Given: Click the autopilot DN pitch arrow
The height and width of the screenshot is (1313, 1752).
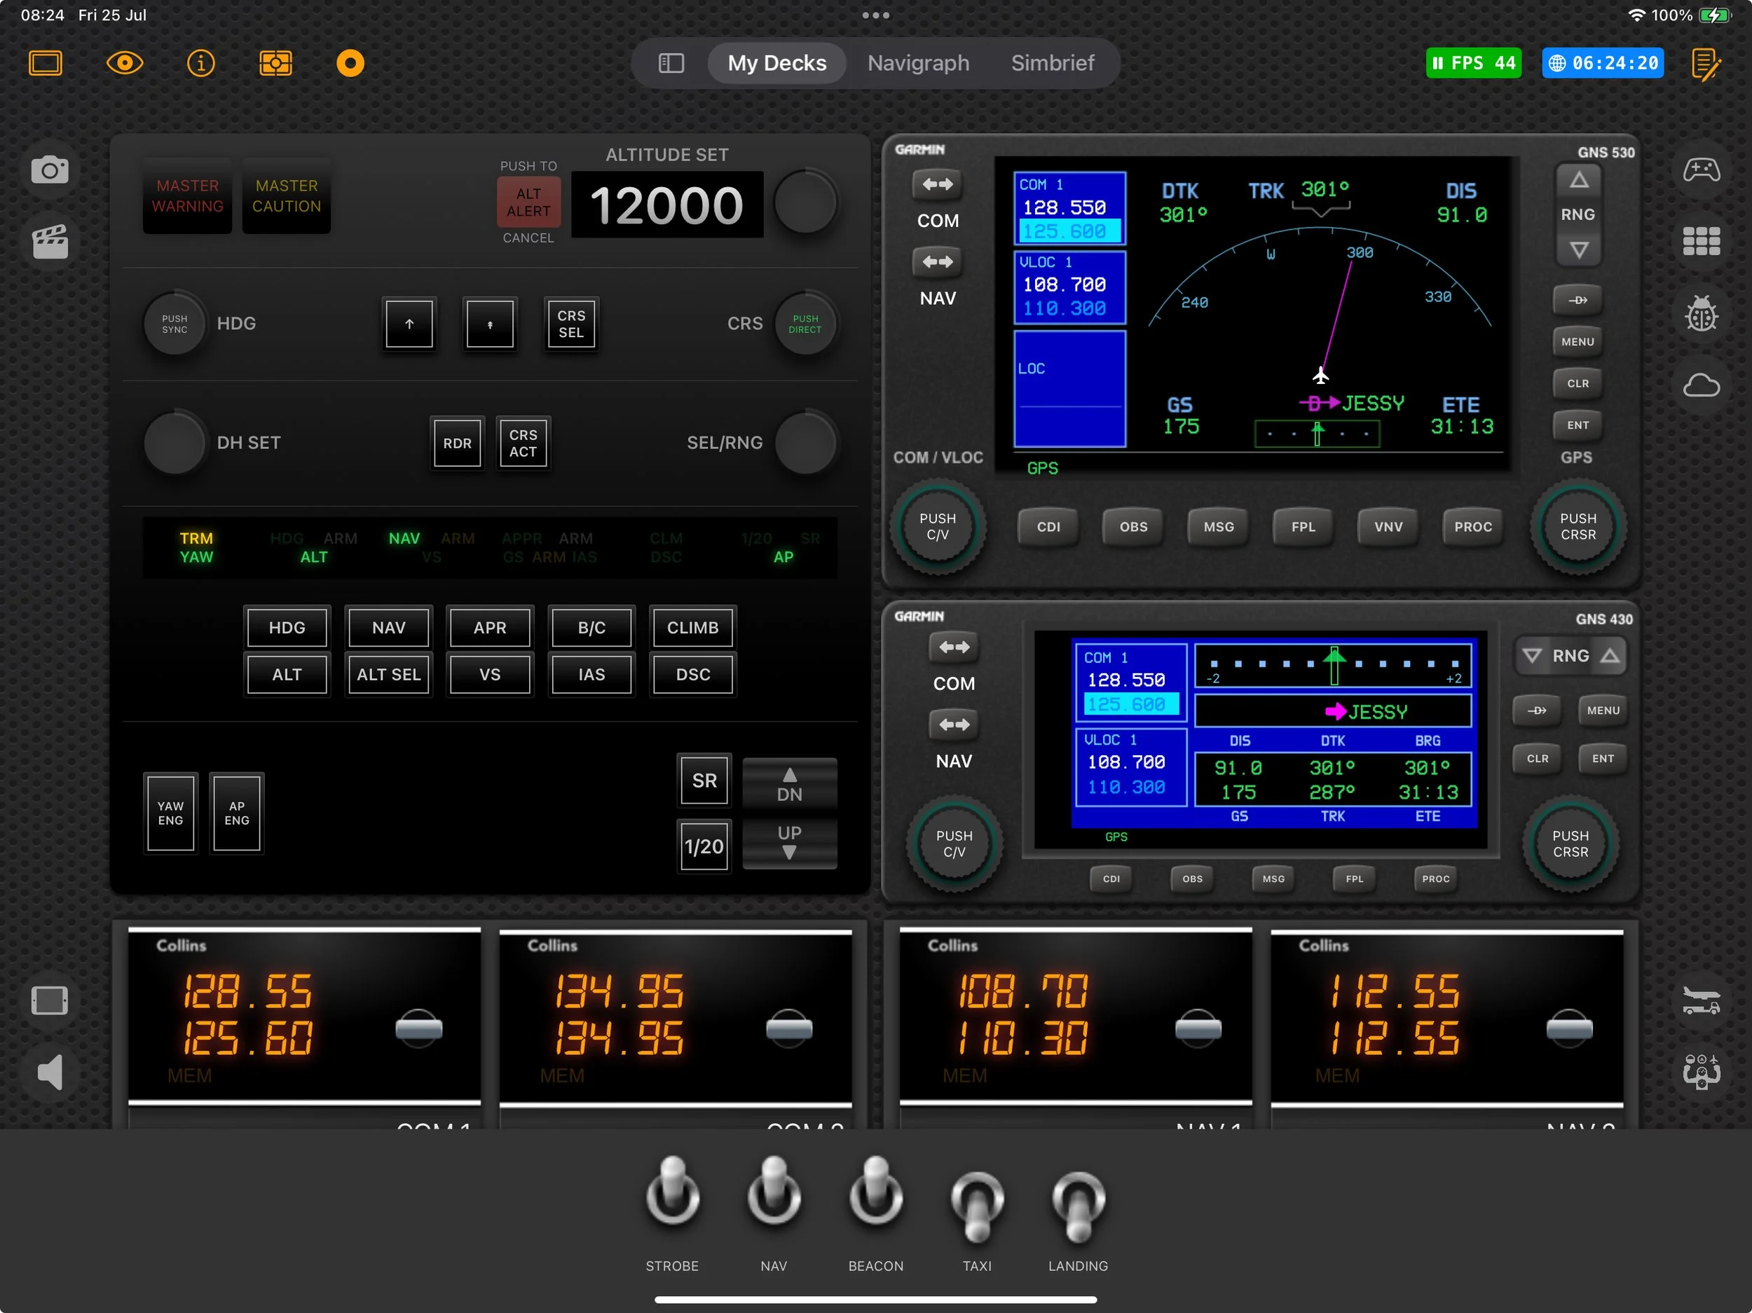Looking at the screenshot, I should pos(789,784).
